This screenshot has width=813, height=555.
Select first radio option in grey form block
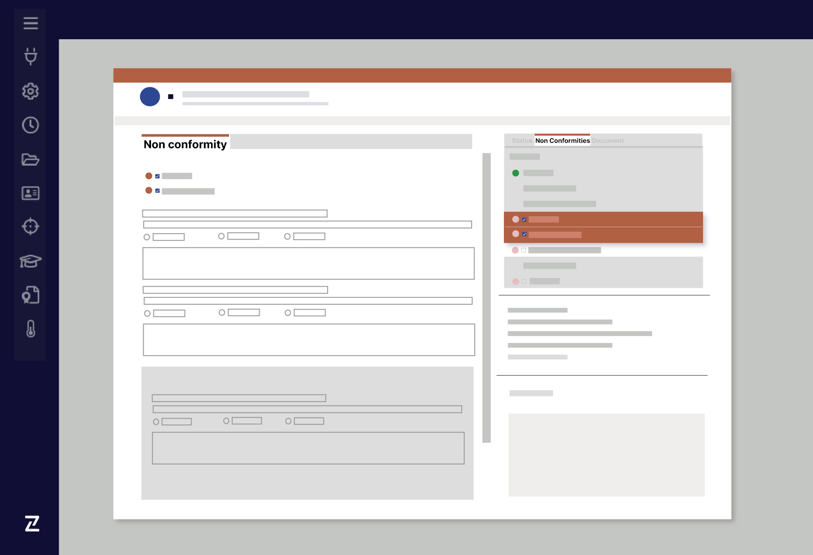click(x=156, y=422)
